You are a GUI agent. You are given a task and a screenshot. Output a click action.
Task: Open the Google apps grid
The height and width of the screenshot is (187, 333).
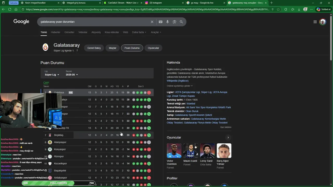(315, 22)
